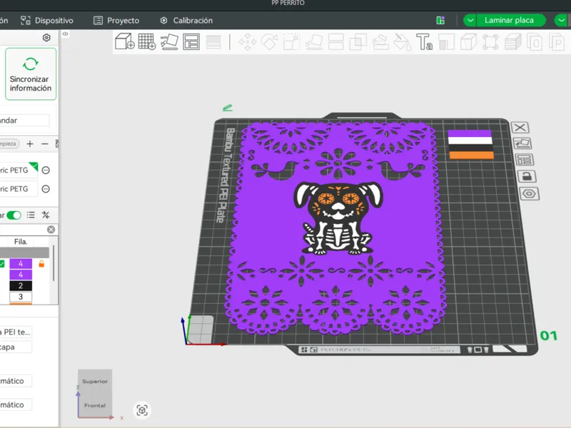
Task: Select the Move tool
Action: point(248,42)
